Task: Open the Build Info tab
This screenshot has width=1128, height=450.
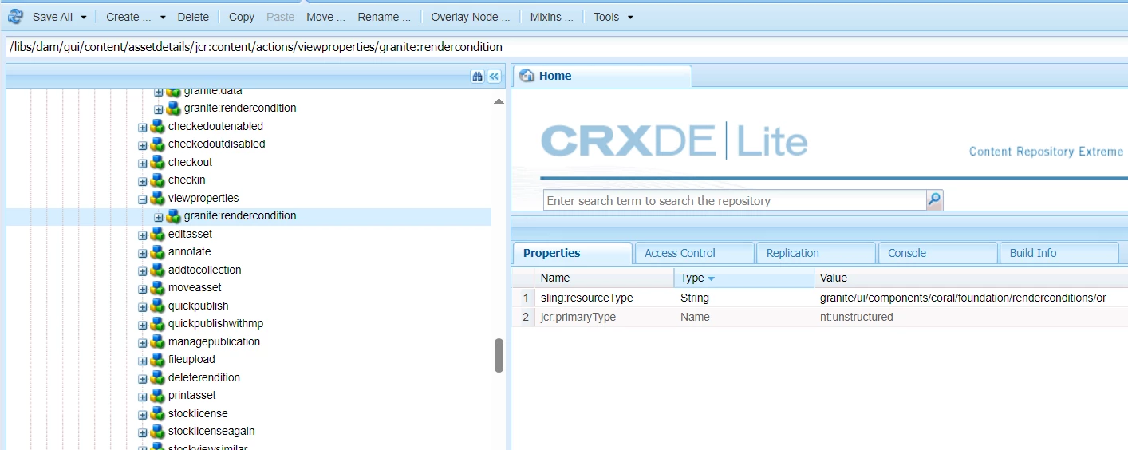Action: coord(1059,253)
